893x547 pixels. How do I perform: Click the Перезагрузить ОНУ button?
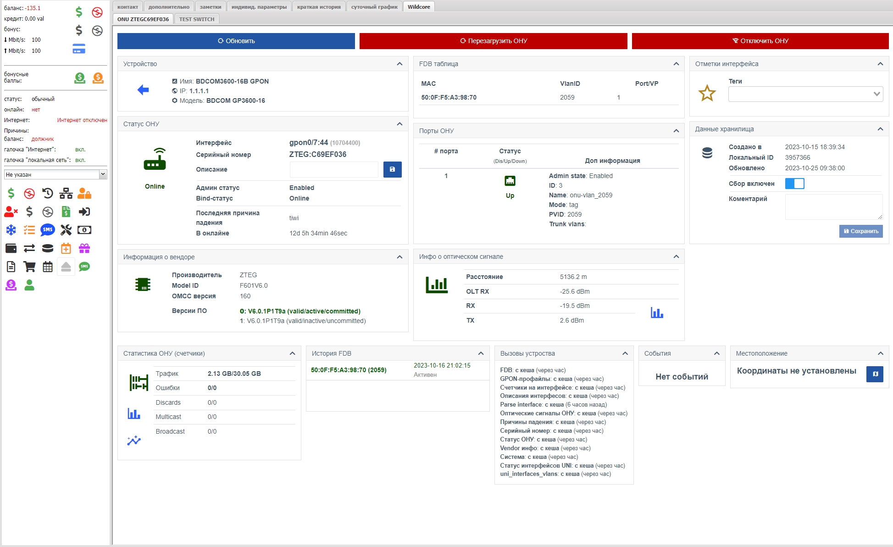click(493, 41)
